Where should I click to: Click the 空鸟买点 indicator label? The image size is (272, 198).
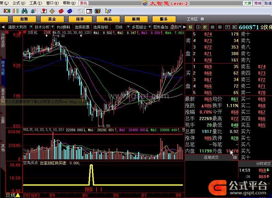click(x=30, y=163)
